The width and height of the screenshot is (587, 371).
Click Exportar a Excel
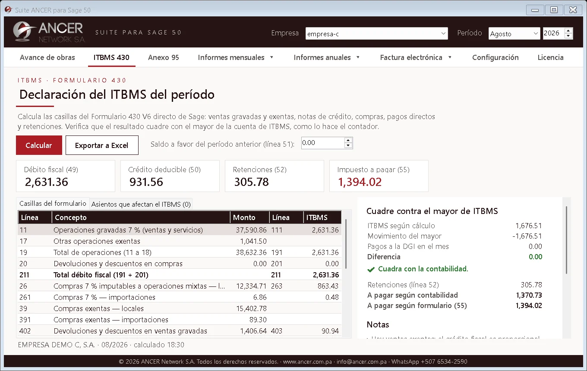pyautogui.click(x=102, y=145)
